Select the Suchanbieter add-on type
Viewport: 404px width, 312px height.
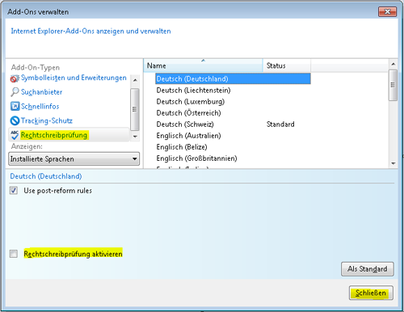point(41,92)
